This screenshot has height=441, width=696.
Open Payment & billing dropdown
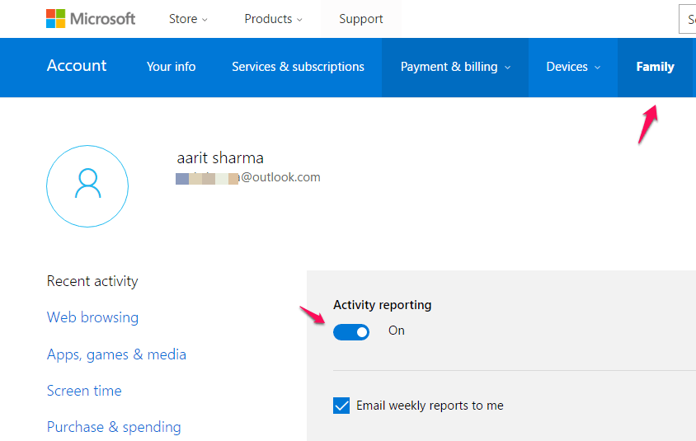[455, 67]
